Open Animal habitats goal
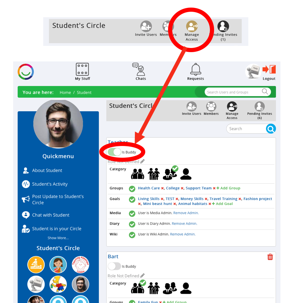The image size is (286, 303). 193,204
